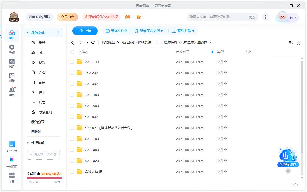
Task: Open the gift box icon
Action: point(139,17)
